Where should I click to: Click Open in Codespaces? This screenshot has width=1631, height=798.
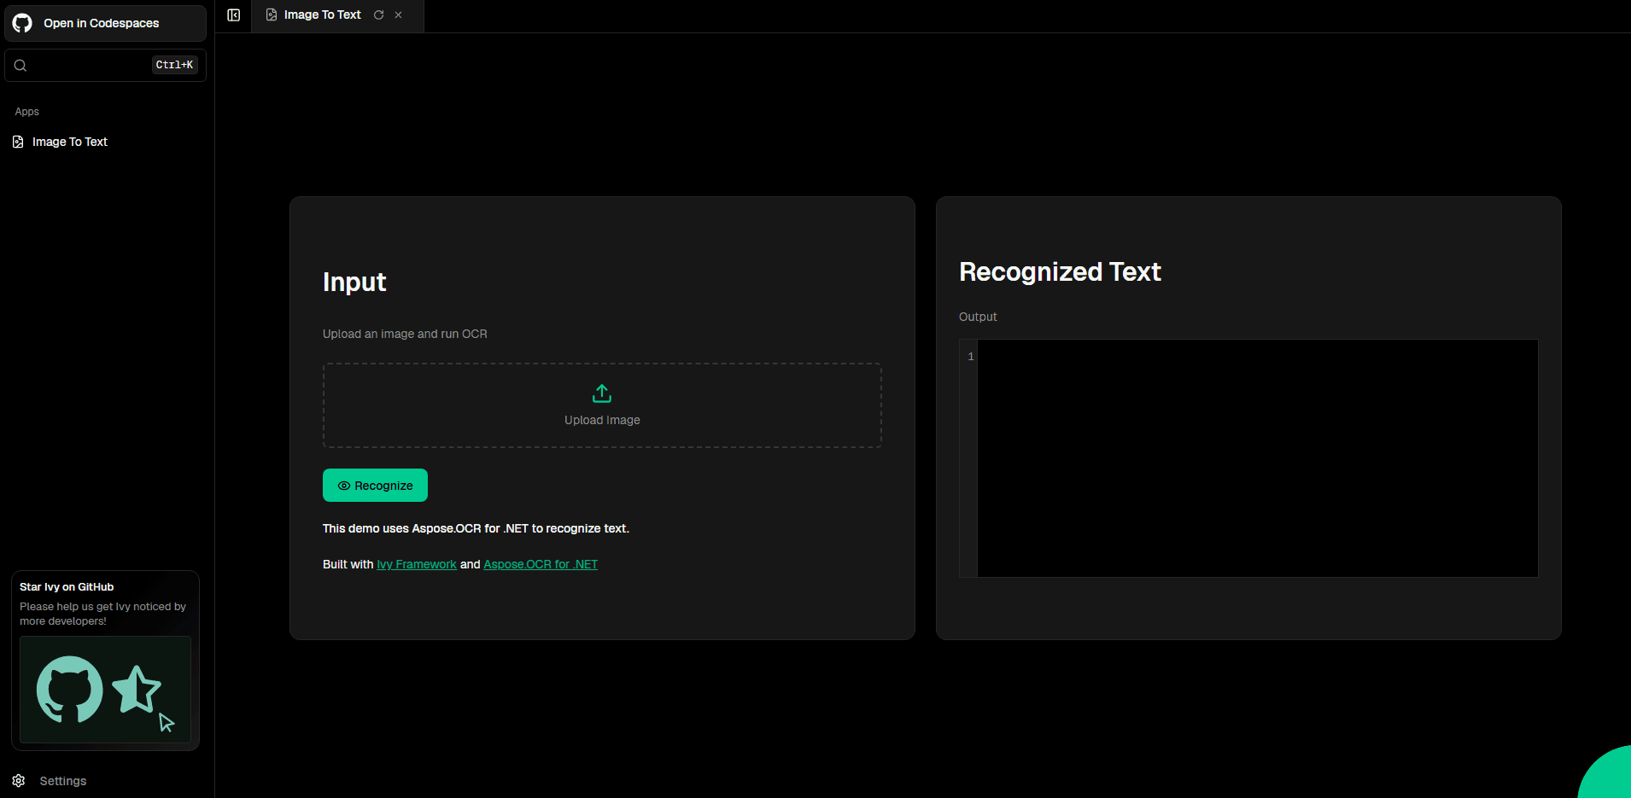[x=102, y=23]
